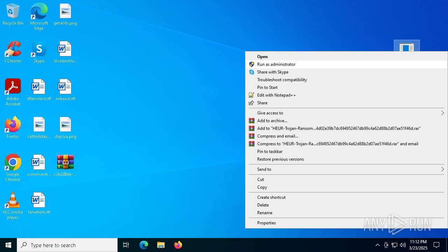Expand the Send to submenu
The width and height of the screenshot is (448, 252).
point(346,169)
